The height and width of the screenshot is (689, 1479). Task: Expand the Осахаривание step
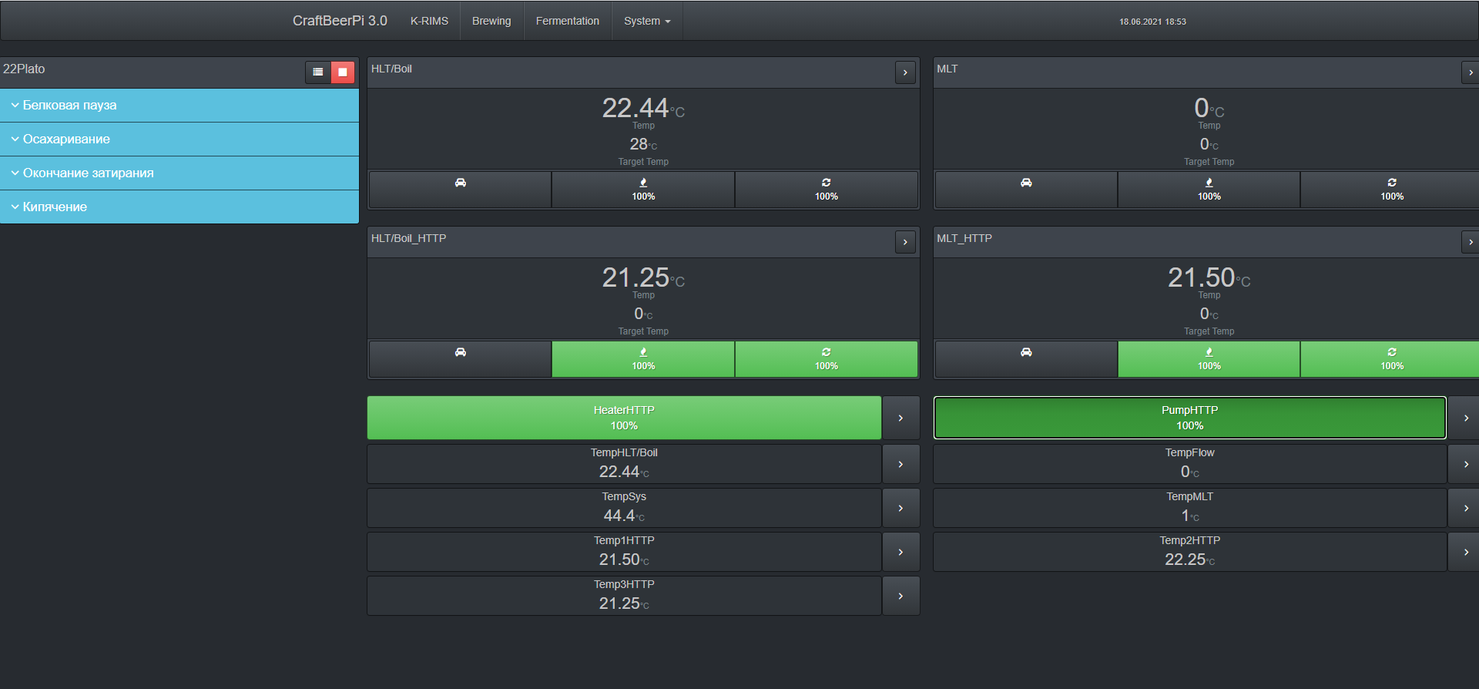(179, 139)
